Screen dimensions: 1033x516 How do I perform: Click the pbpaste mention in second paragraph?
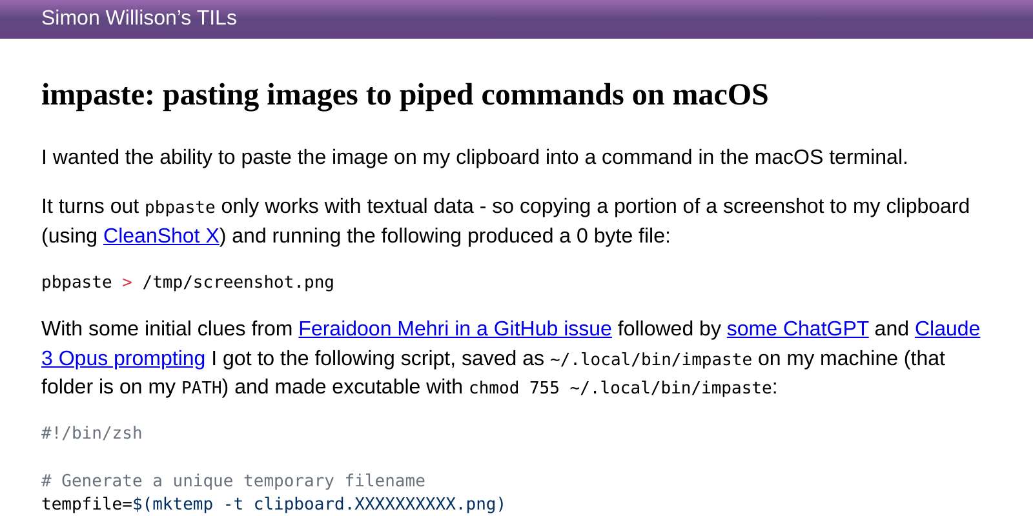click(x=180, y=207)
